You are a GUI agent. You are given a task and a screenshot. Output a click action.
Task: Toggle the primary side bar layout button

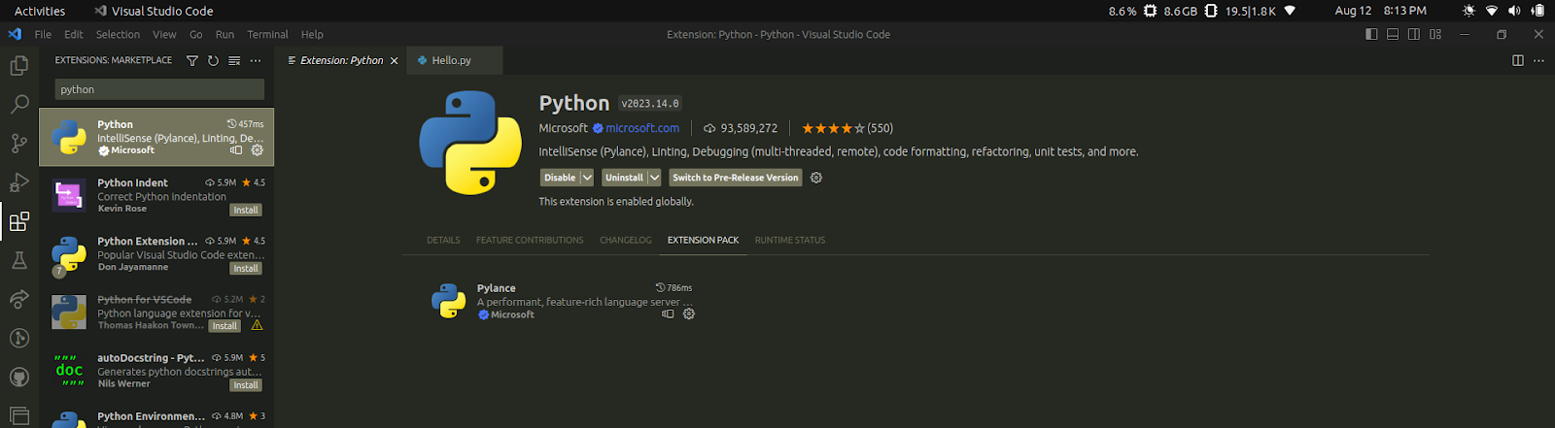pyautogui.click(x=1371, y=34)
